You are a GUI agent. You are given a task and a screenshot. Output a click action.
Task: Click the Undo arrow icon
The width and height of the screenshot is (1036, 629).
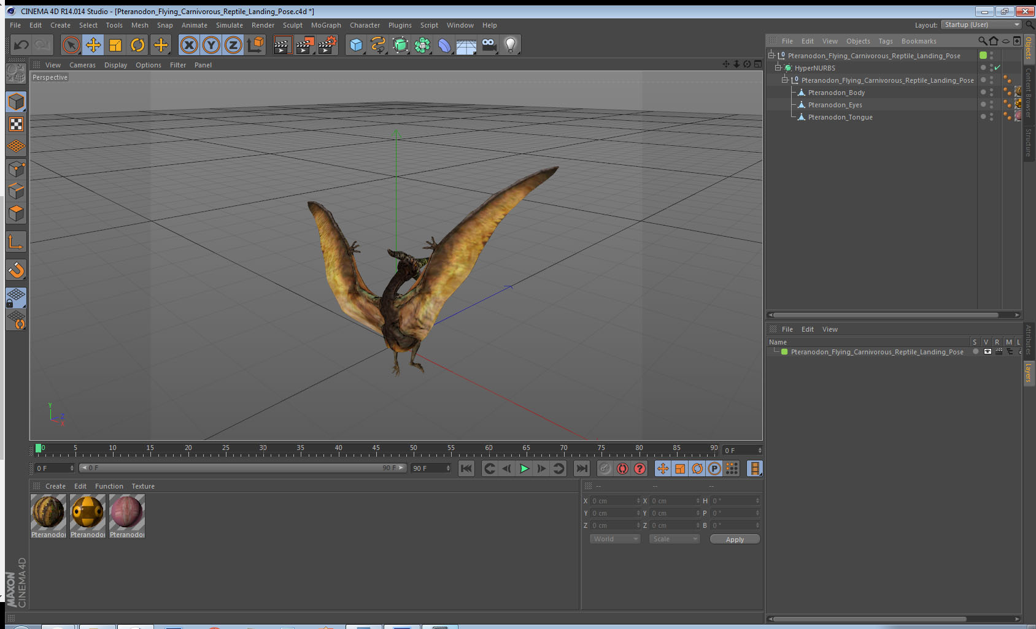pos(21,45)
